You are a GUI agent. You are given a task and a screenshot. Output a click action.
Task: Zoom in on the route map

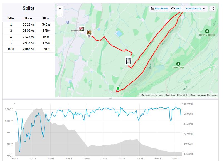[60, 8]
